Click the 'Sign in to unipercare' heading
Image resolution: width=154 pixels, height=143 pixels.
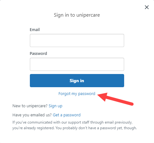77,15
